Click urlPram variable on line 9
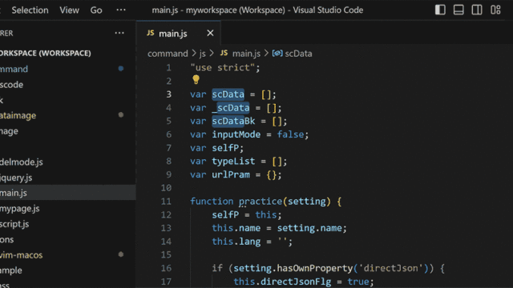513x288 pixels. click(231, 174)
